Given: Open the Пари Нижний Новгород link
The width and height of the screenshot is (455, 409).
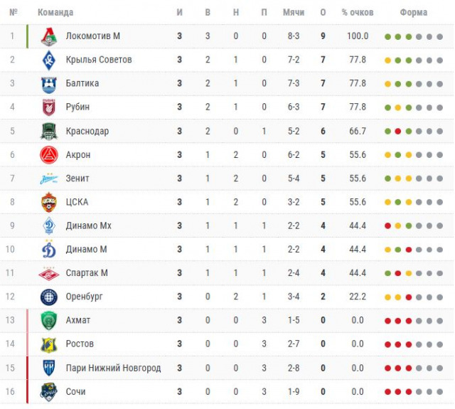Looking at the screenshot, I should [x=112, y=368].
